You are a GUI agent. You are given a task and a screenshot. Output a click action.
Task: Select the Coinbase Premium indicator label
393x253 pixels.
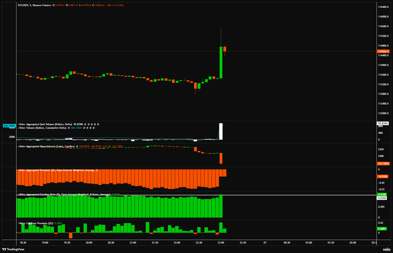36,223
